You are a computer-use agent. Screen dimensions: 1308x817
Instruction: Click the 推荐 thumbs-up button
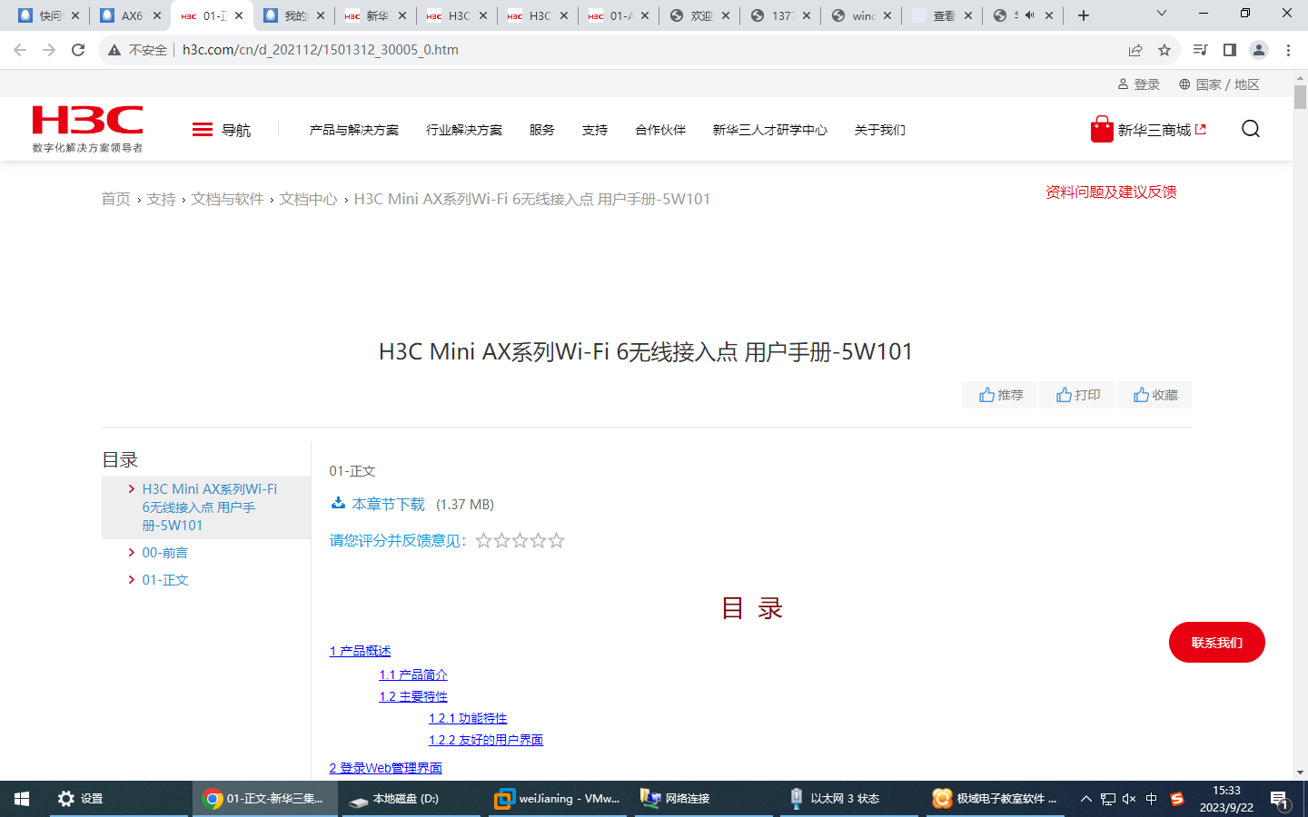pyautogui.click(x=1000, y=395)
